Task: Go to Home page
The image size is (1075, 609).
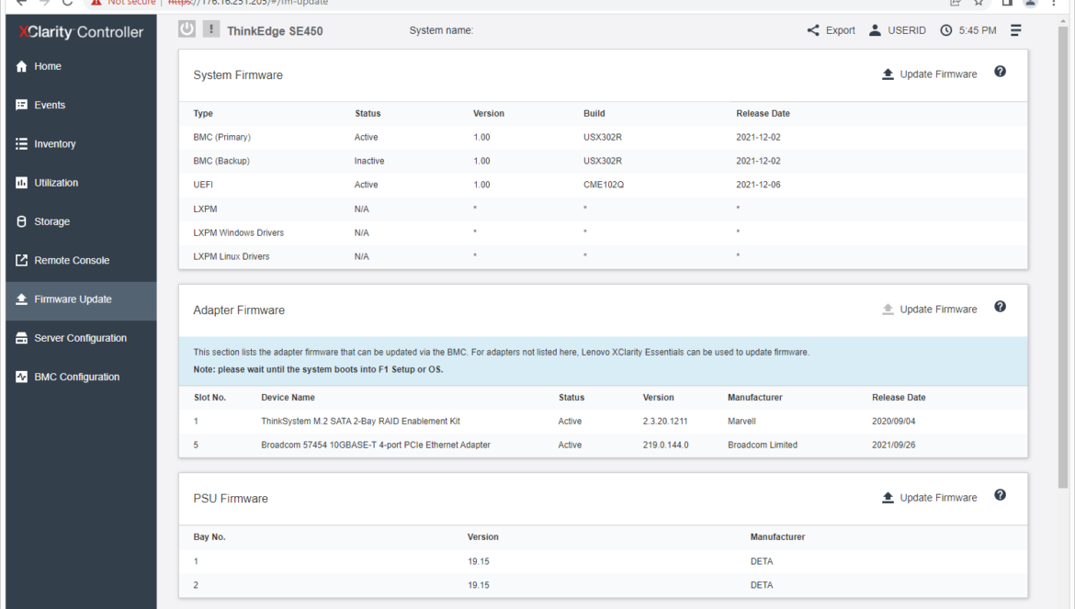Action: point(81,66)
